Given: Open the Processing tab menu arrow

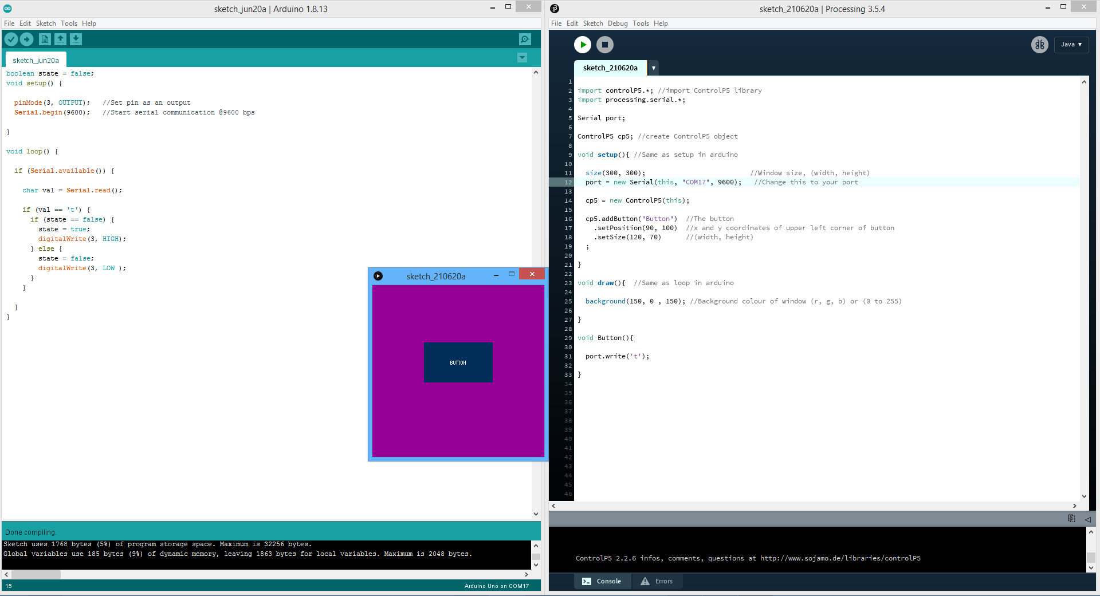Looking at the screenshot, I should [x=653, y=68].
